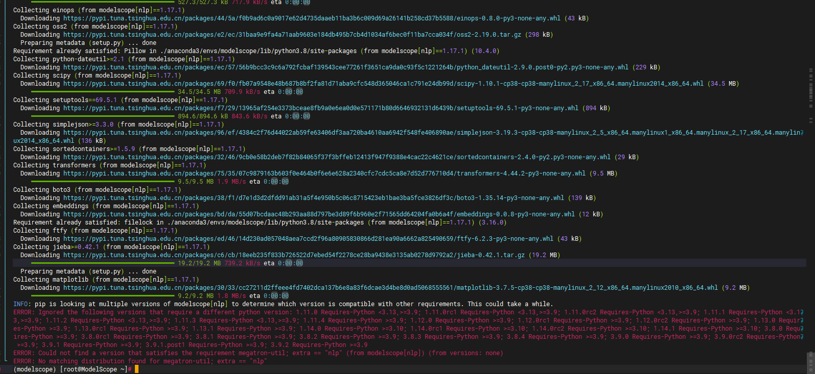Open the oss2-2.19.0.tar.gz download link
The image size is (815, 374).
coord(292,35)
